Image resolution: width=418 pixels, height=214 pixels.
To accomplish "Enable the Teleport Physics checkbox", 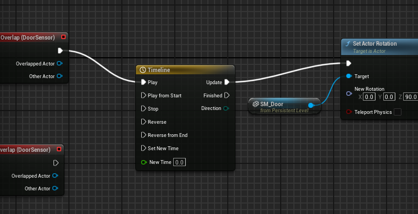I will (398, 112).
